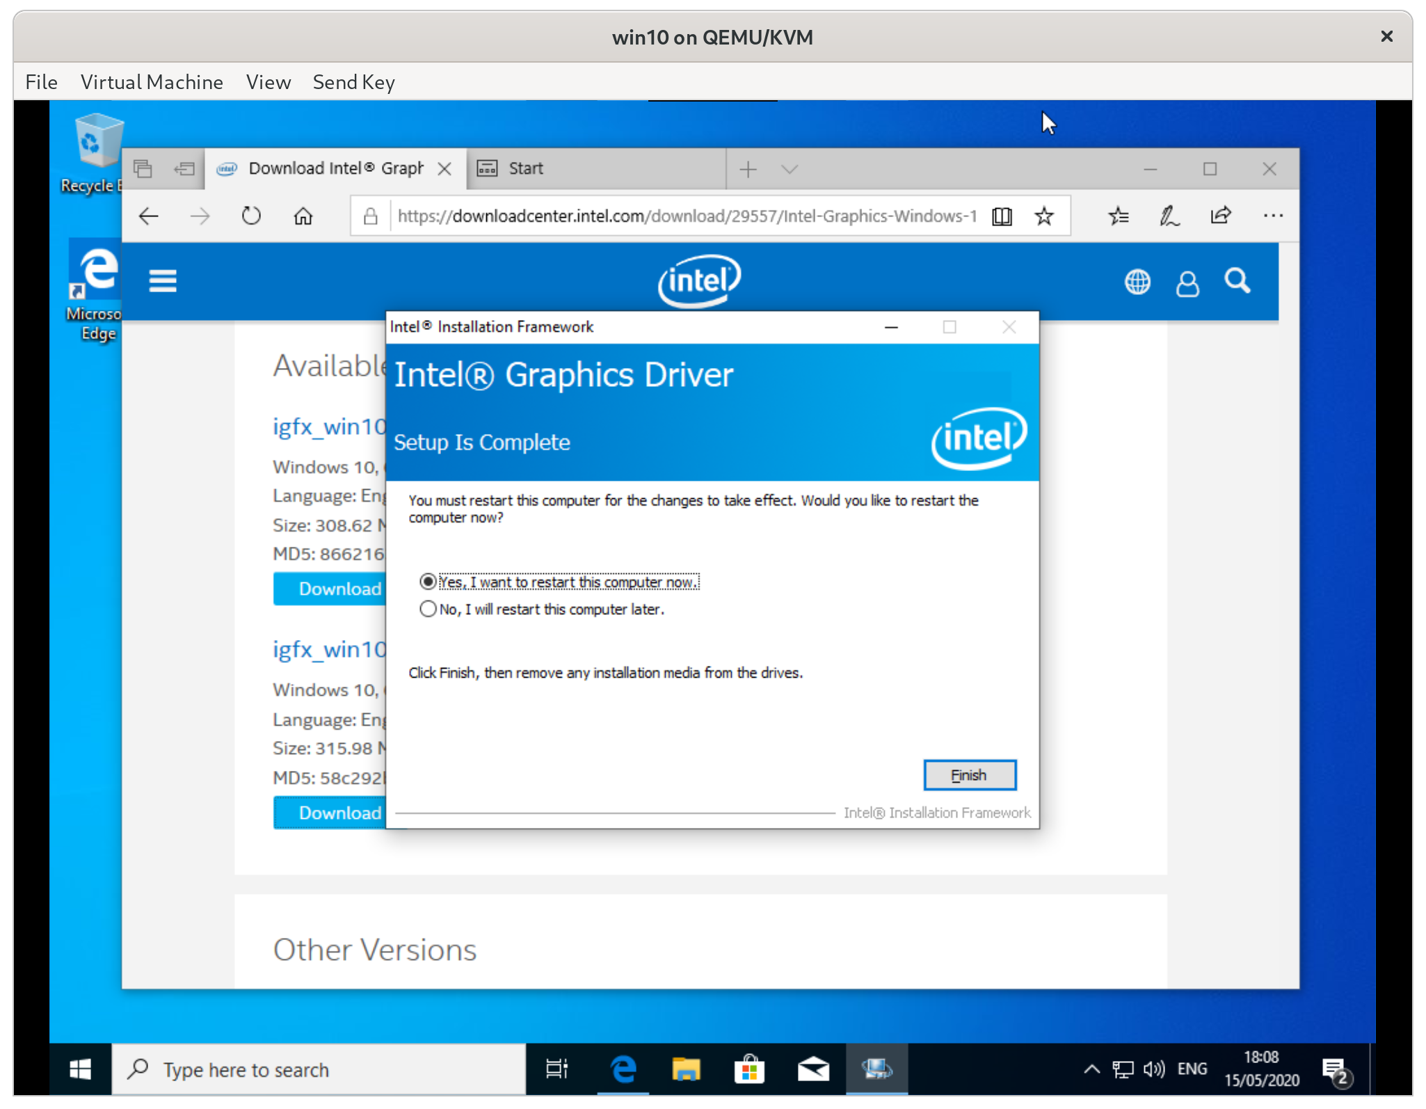The height and width of the screenshot is (1109, 1426).
Task: Click the globe language icon on Intel site
Action: tap(1137, 282)
